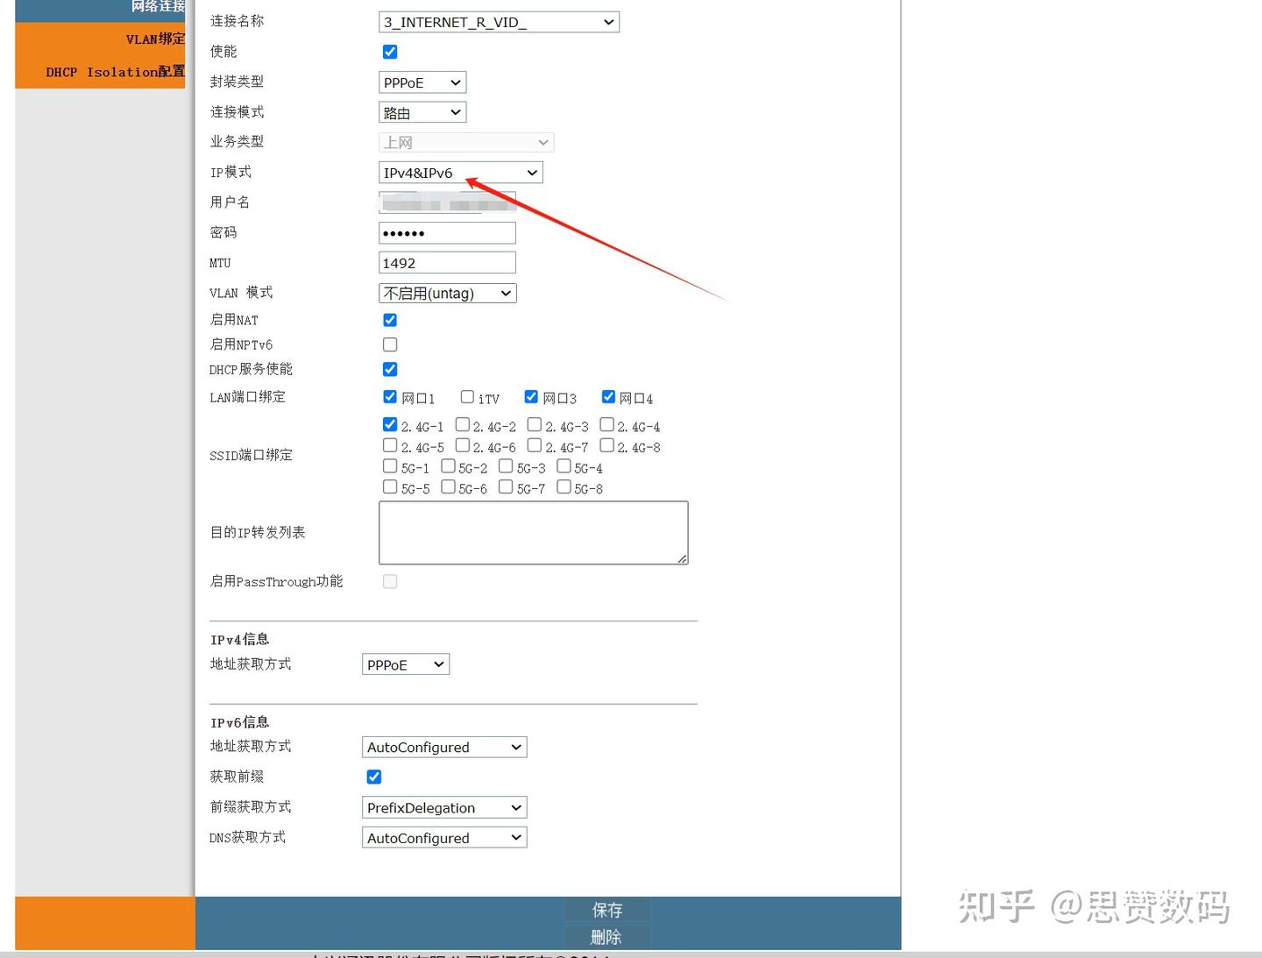Check the 5G-2 SSID checkbox

click(448, 466)
